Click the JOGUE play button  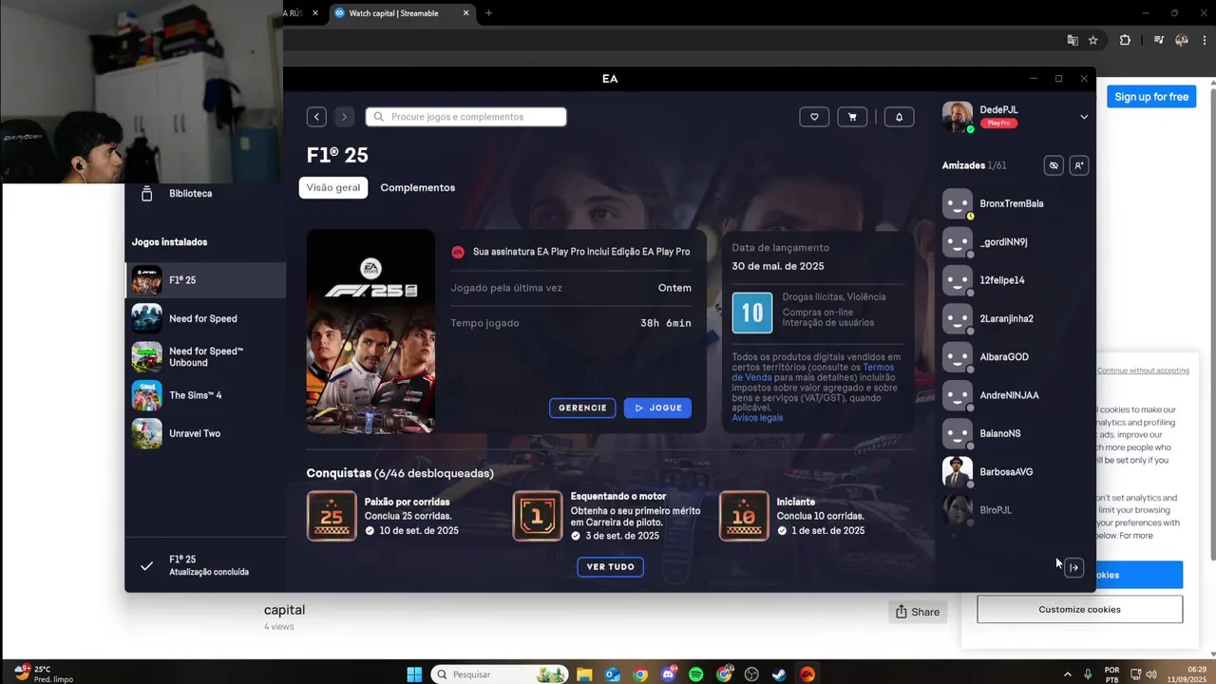[x=657, y=408]
